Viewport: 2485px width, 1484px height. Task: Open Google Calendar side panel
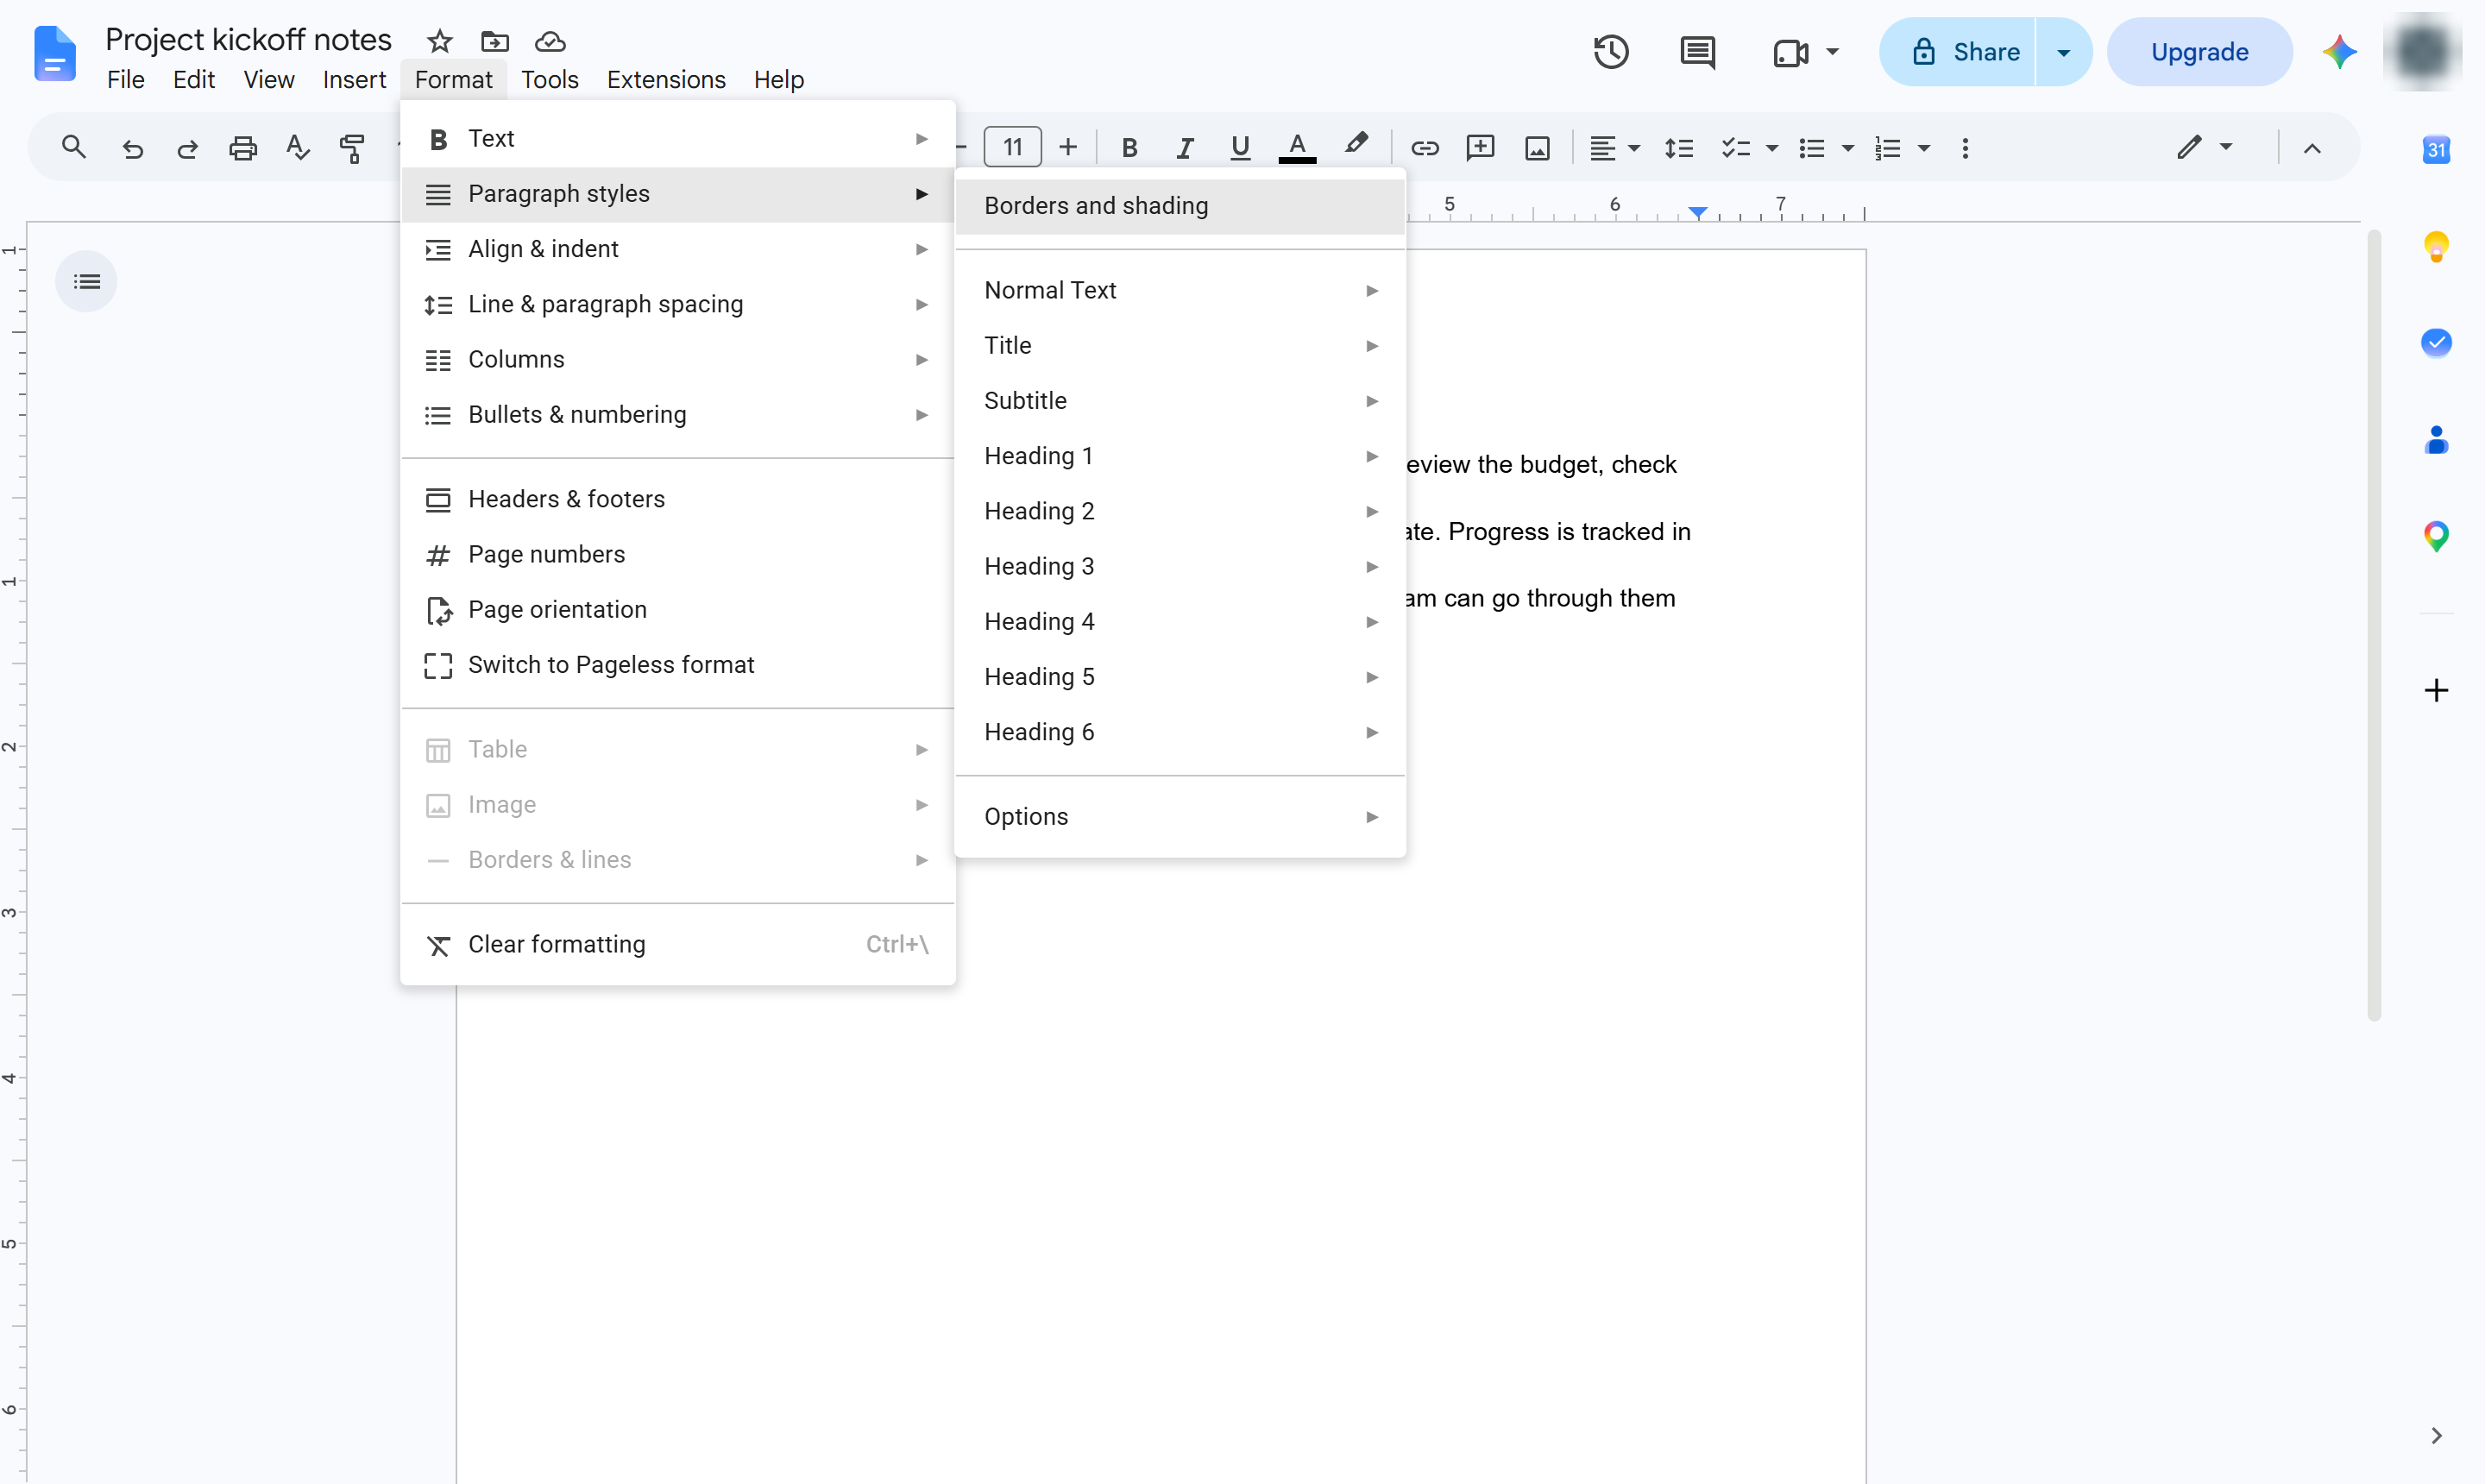[x=2436, y=149]
